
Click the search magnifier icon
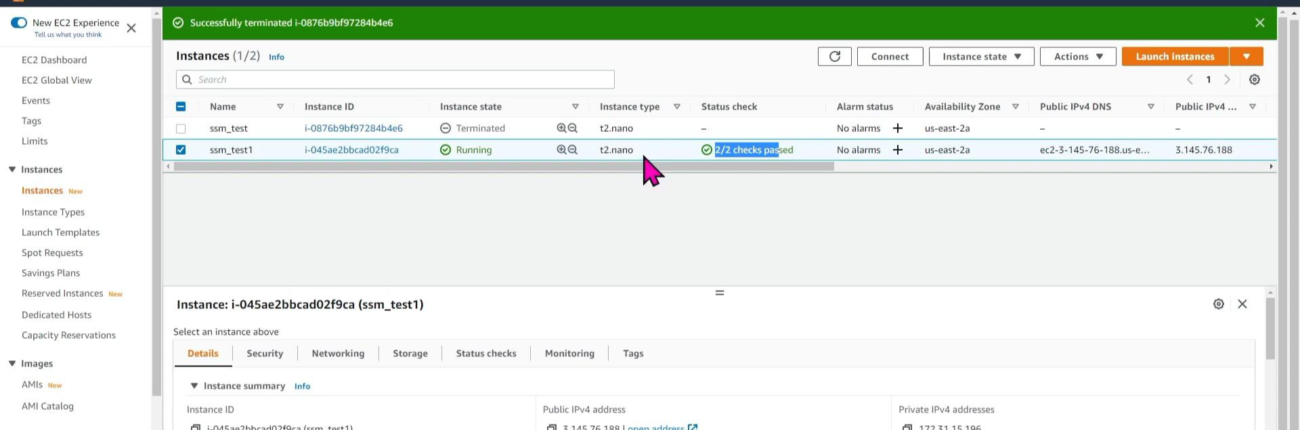pos(186,80)
